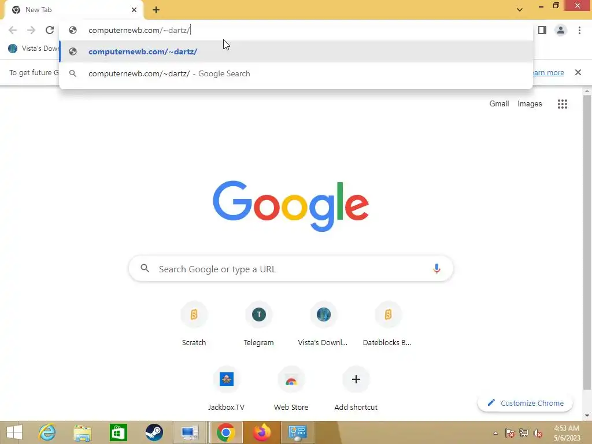Open the tab search dropdown arrow

520,10
